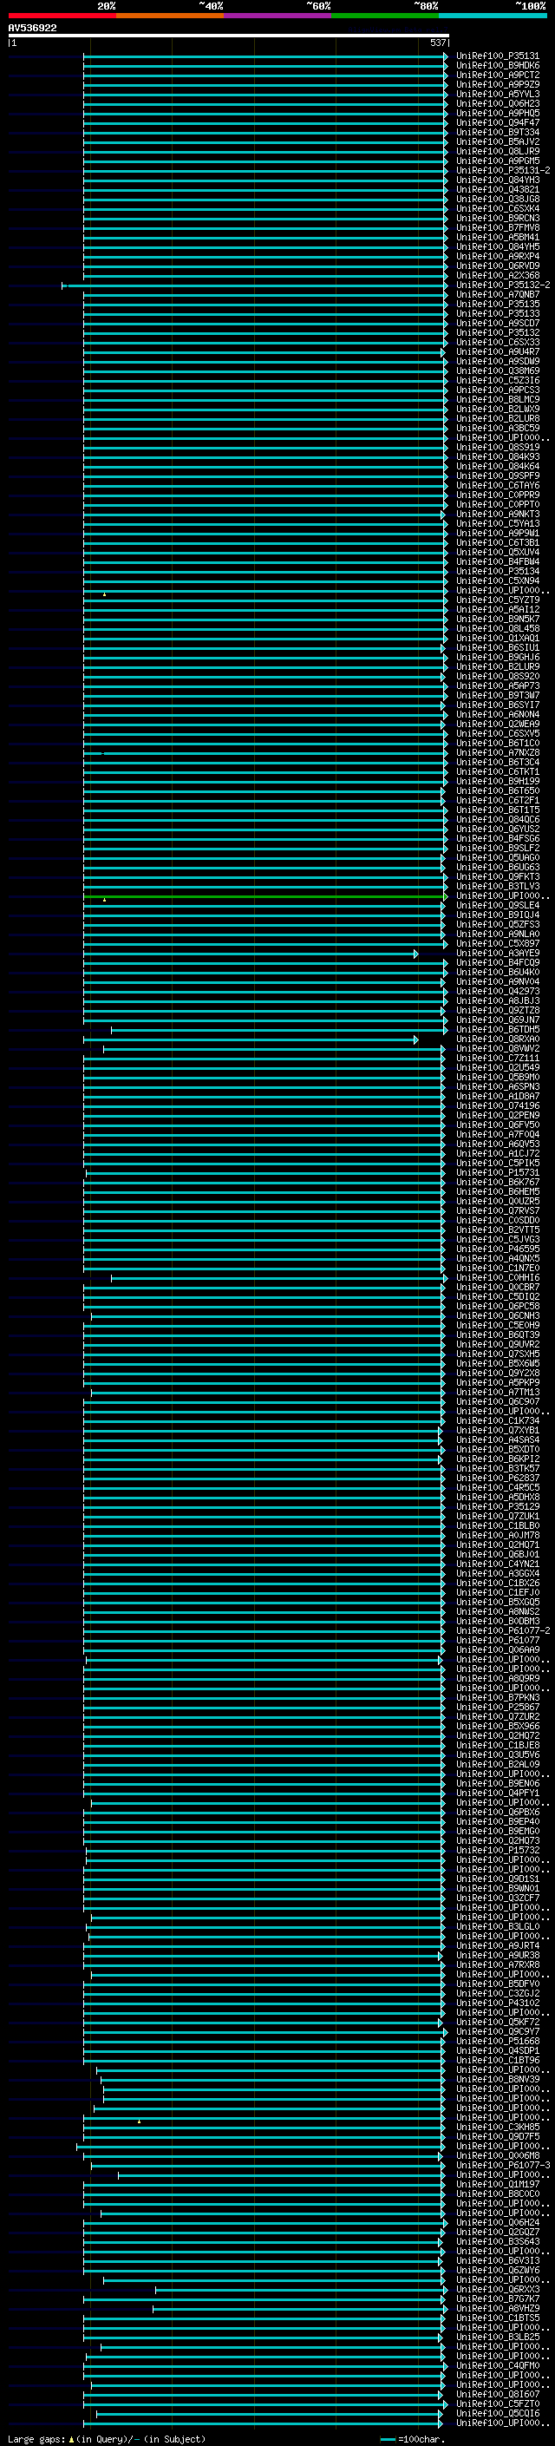The height and width of the screenshot is (2446, 555).
Task: Select hit label UniRef100_P62837
Action: (x=498, y=1478)
